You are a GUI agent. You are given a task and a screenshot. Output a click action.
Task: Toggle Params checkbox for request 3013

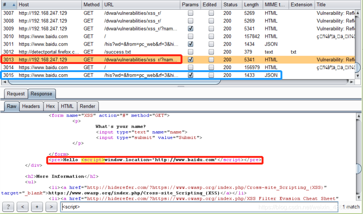190,59
